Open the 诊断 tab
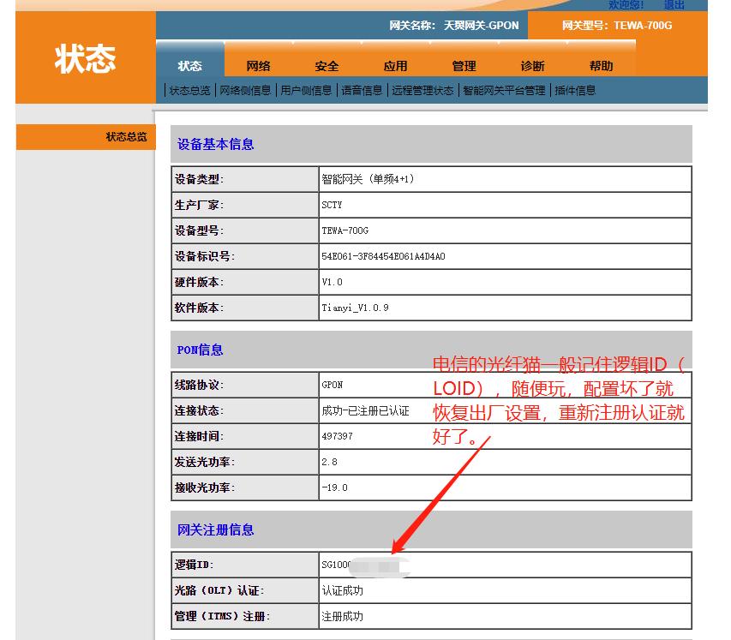 [533, 65]
